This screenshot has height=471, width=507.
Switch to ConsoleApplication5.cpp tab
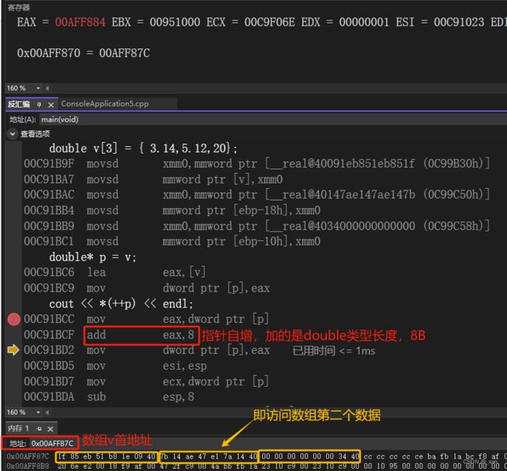pos(105,104)
